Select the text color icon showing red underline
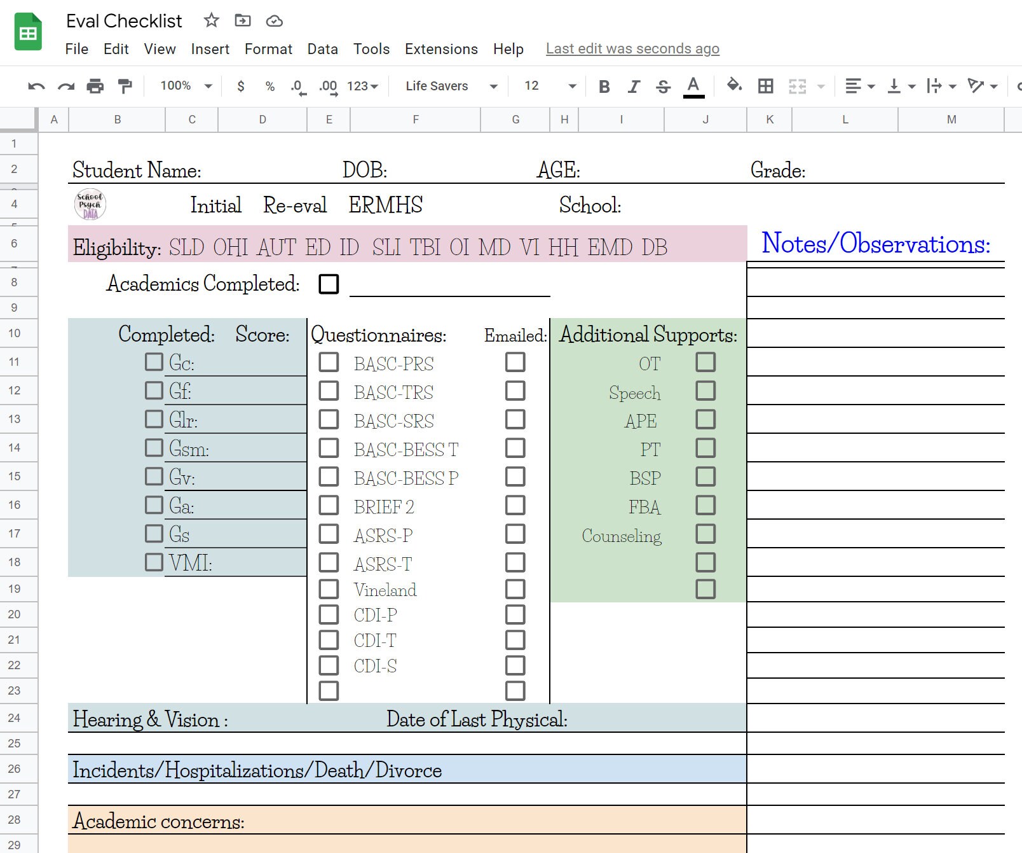The height and width of the screenshot is (853, 1022). click(x=694, y=86)
